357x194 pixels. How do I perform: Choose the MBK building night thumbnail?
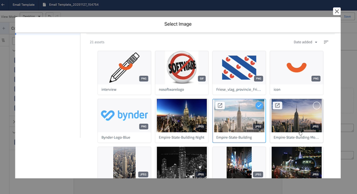297,163
